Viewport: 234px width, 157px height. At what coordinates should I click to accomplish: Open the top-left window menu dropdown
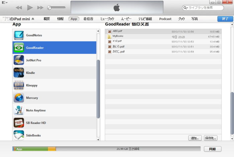[4, 2]
